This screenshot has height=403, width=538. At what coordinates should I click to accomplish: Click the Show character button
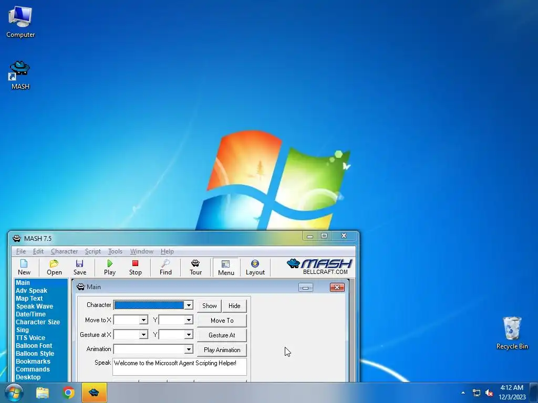(209, 306)
